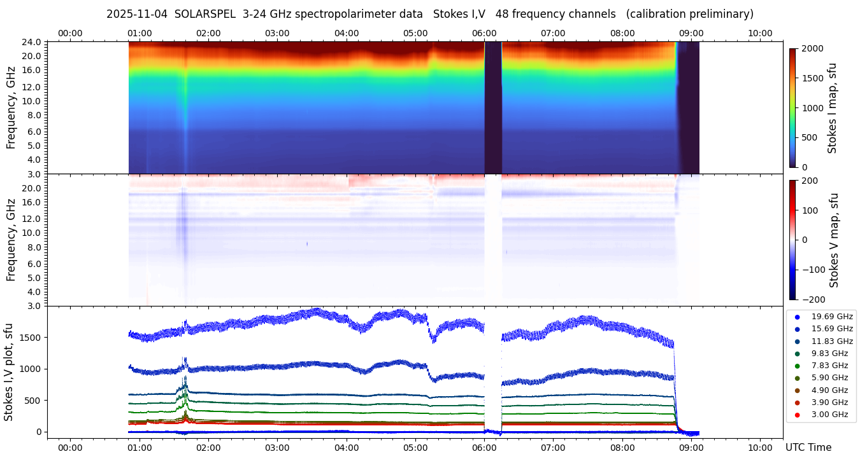This screenshot has height=461, width=860.
Task: Click the Stokes V map colorbar
Action: point(792,239)
